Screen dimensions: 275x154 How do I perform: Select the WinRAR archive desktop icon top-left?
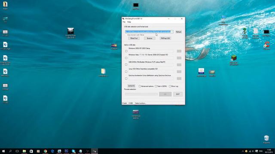pos(5,6)
